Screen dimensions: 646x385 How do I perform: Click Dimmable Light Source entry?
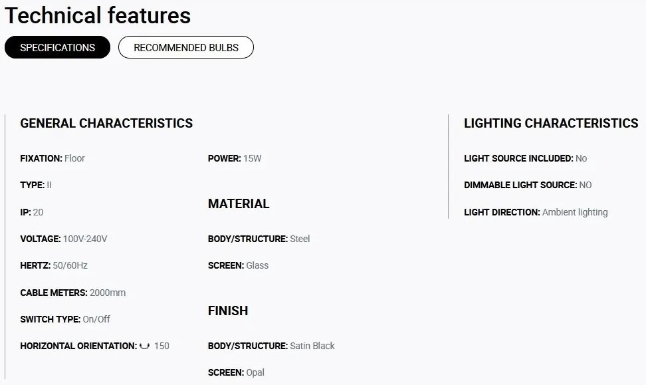(528, 185)
